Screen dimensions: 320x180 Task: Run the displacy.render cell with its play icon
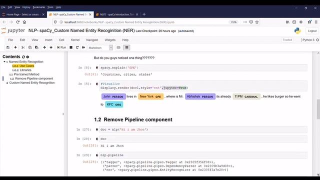point(97,84)
